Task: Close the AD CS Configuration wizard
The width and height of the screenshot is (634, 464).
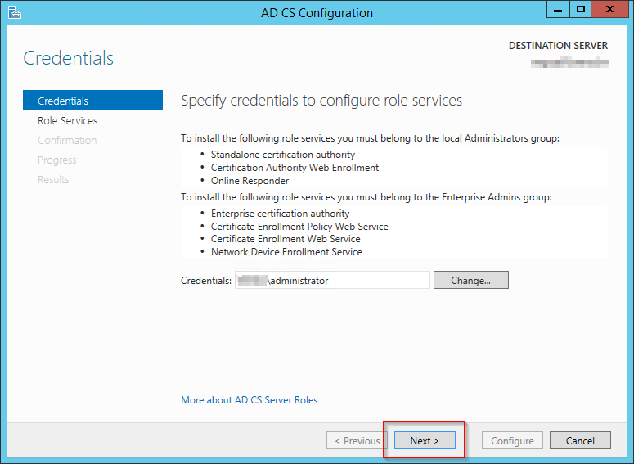Action: point(609,10)
